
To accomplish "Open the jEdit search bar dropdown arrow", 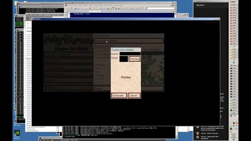I will coord(175,8).
